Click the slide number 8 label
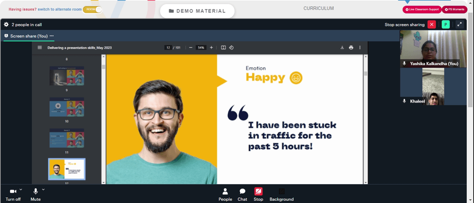The width and height of the screenshot is (474, 203). (x=67, y=59)
